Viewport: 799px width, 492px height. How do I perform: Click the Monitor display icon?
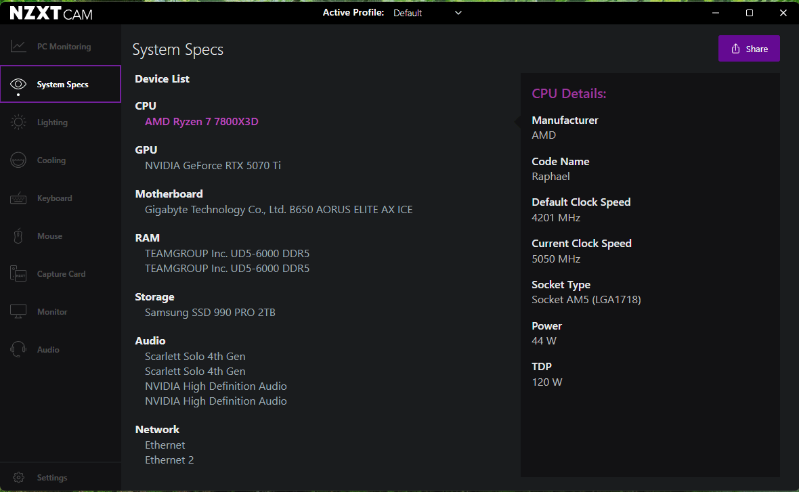pyautogui.click(x=18, y=312)
